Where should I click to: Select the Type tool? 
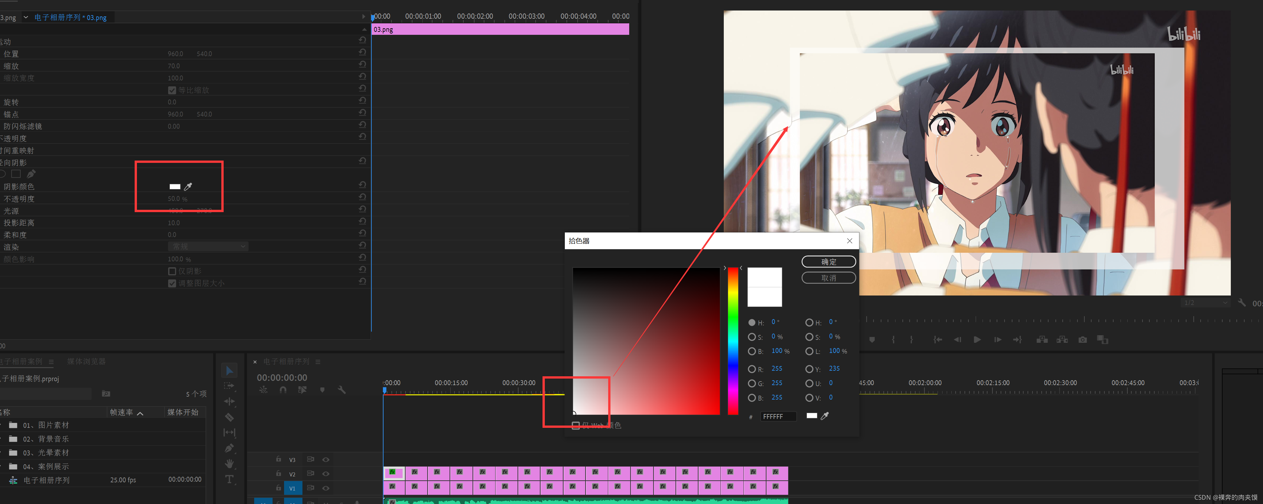point(229,479)
